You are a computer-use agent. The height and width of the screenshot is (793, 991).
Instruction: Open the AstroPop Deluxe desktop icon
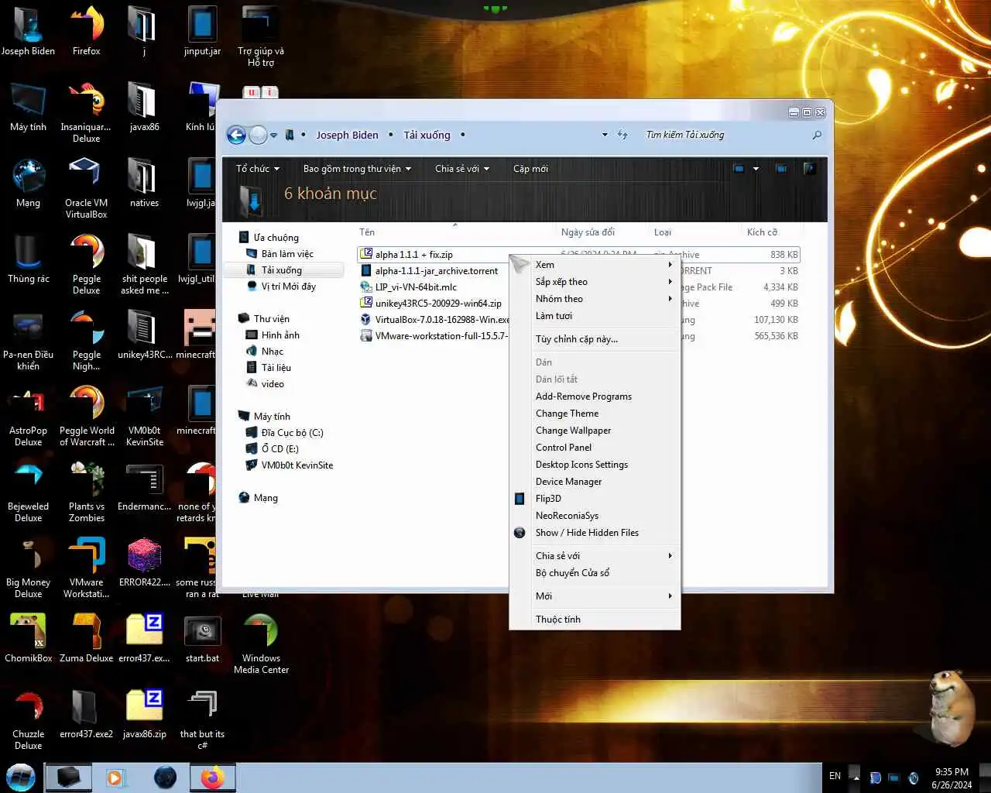pyautogui.click(x=29, y=416)
